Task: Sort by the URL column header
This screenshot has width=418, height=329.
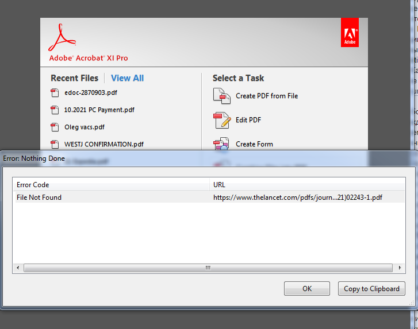Action: [x=308, y=184]
